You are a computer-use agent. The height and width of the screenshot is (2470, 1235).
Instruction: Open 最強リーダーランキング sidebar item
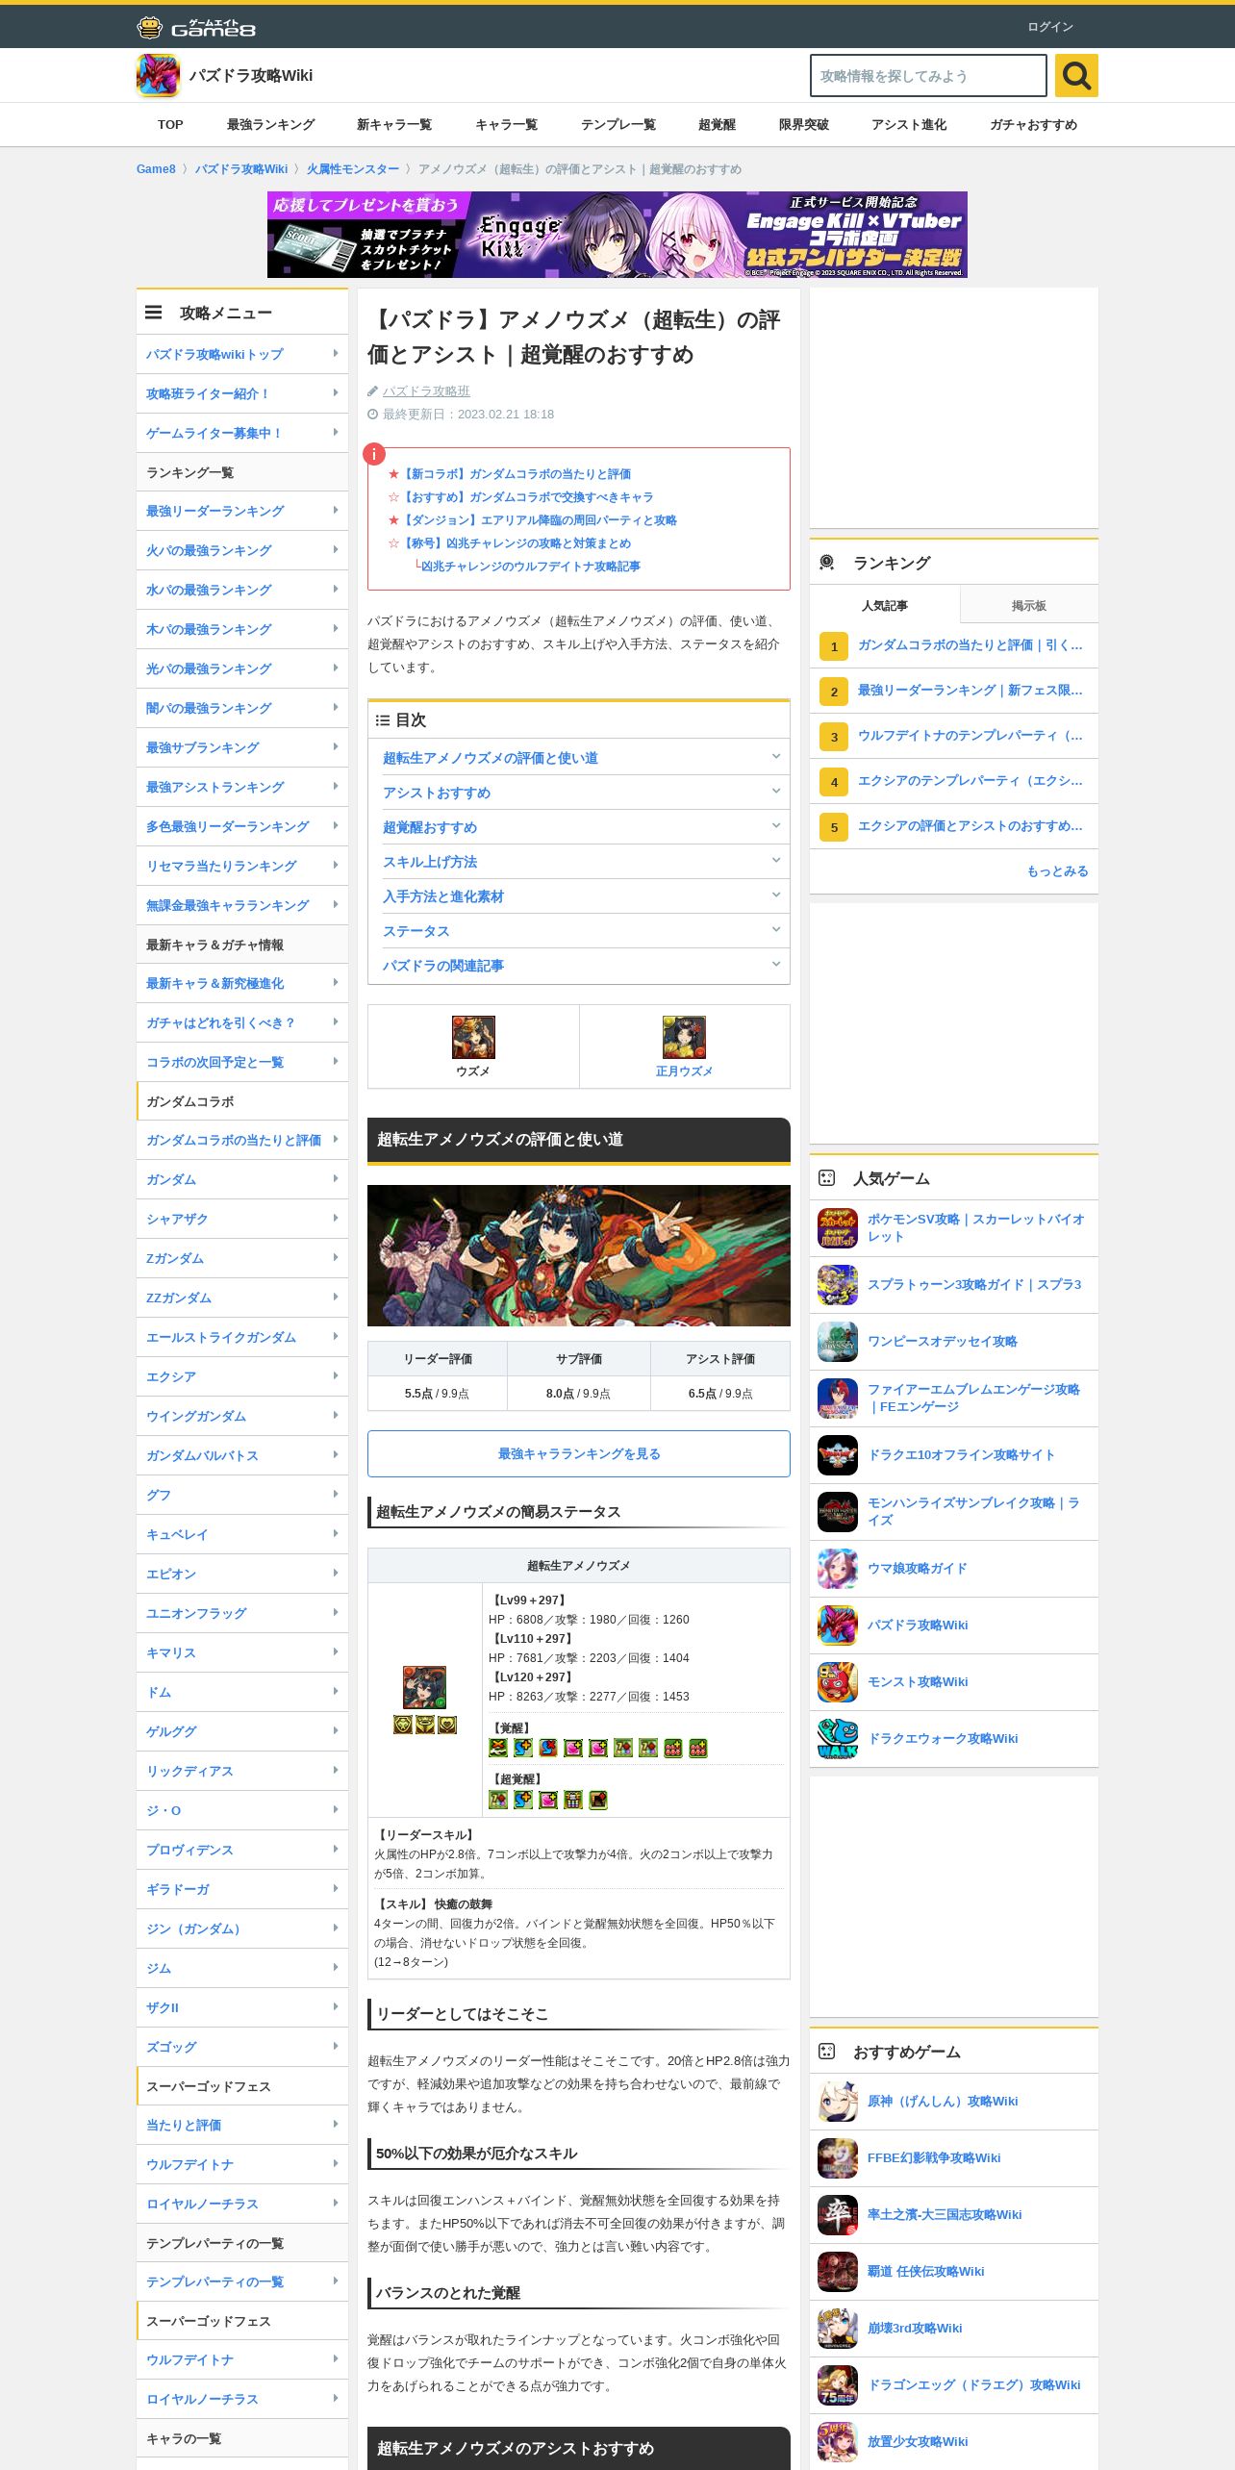click(242, 511)
